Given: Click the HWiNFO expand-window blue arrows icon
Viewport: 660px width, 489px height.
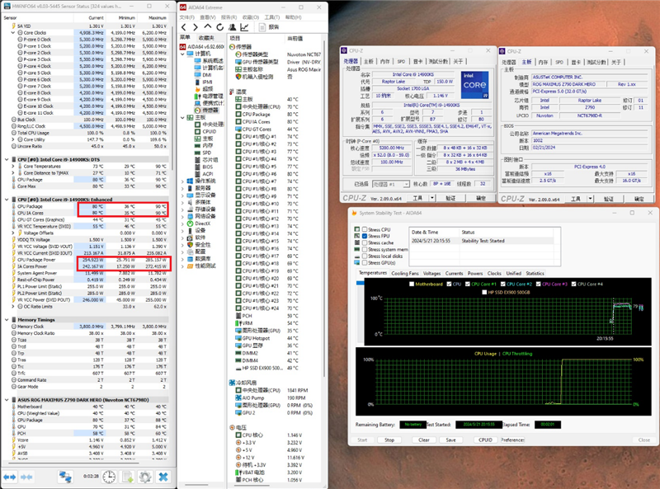Looking at the screenshot, I should pyautogui.click(x=10, y=477).
